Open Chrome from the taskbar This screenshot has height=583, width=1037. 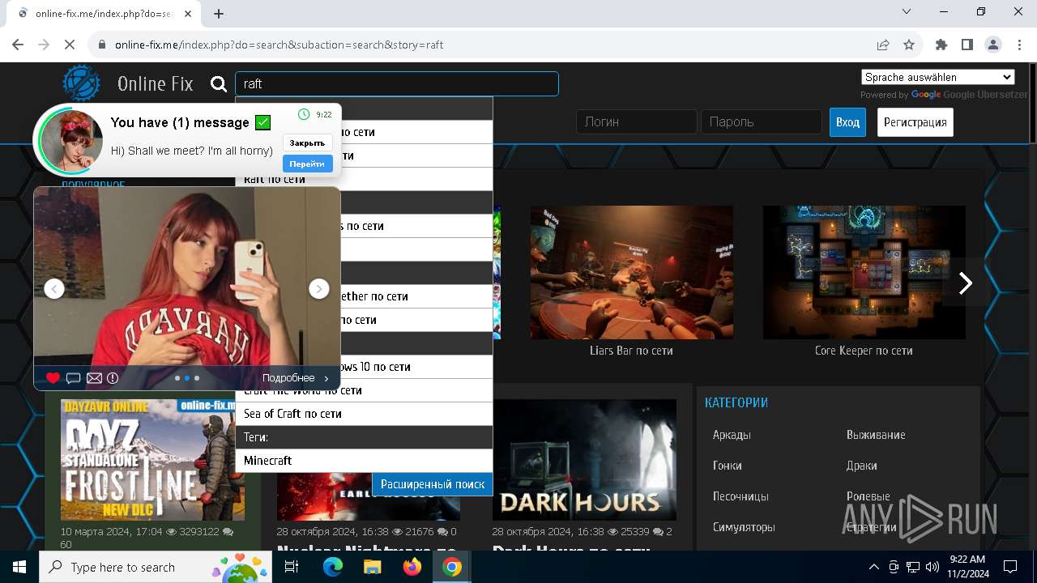452,567
